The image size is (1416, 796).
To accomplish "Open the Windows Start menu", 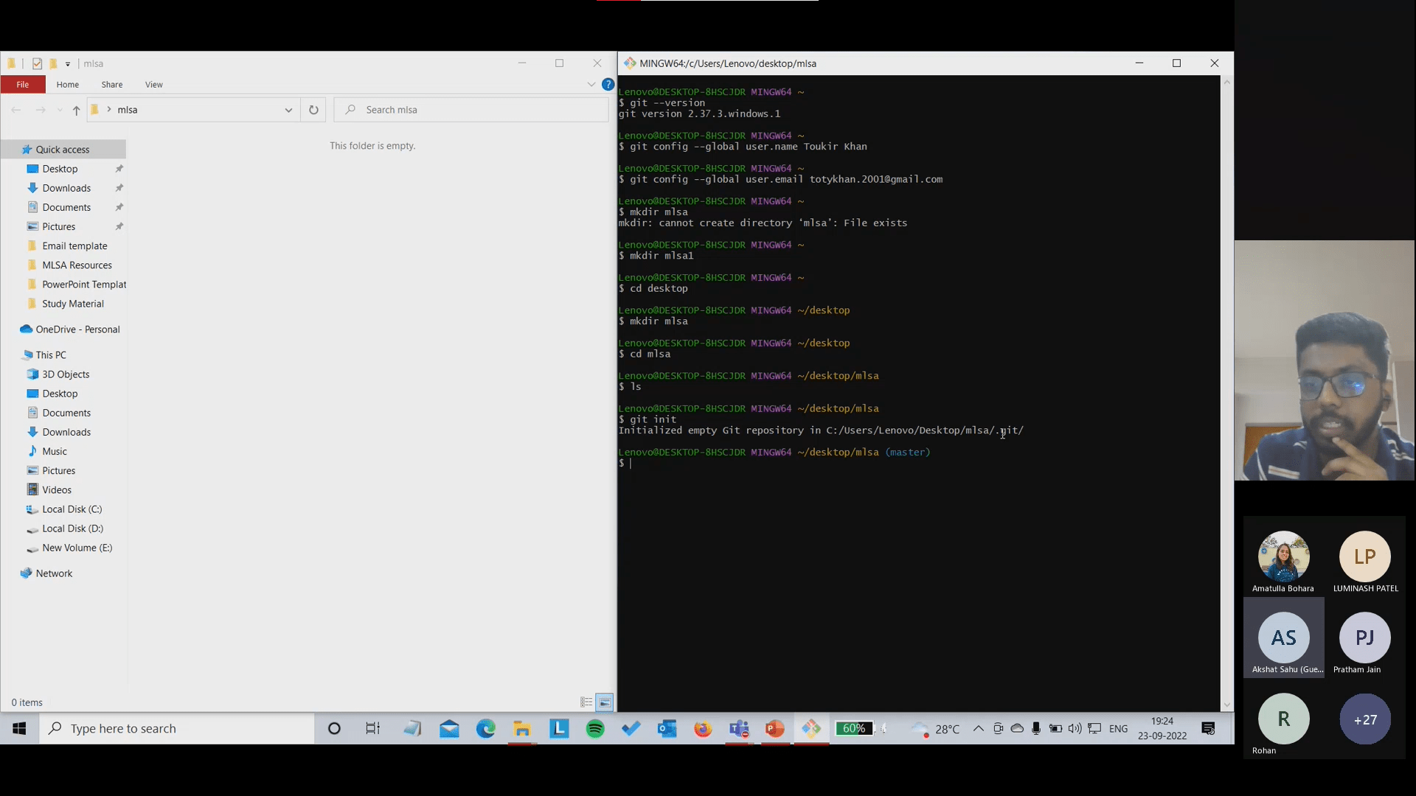I will (x=19, y=728).
